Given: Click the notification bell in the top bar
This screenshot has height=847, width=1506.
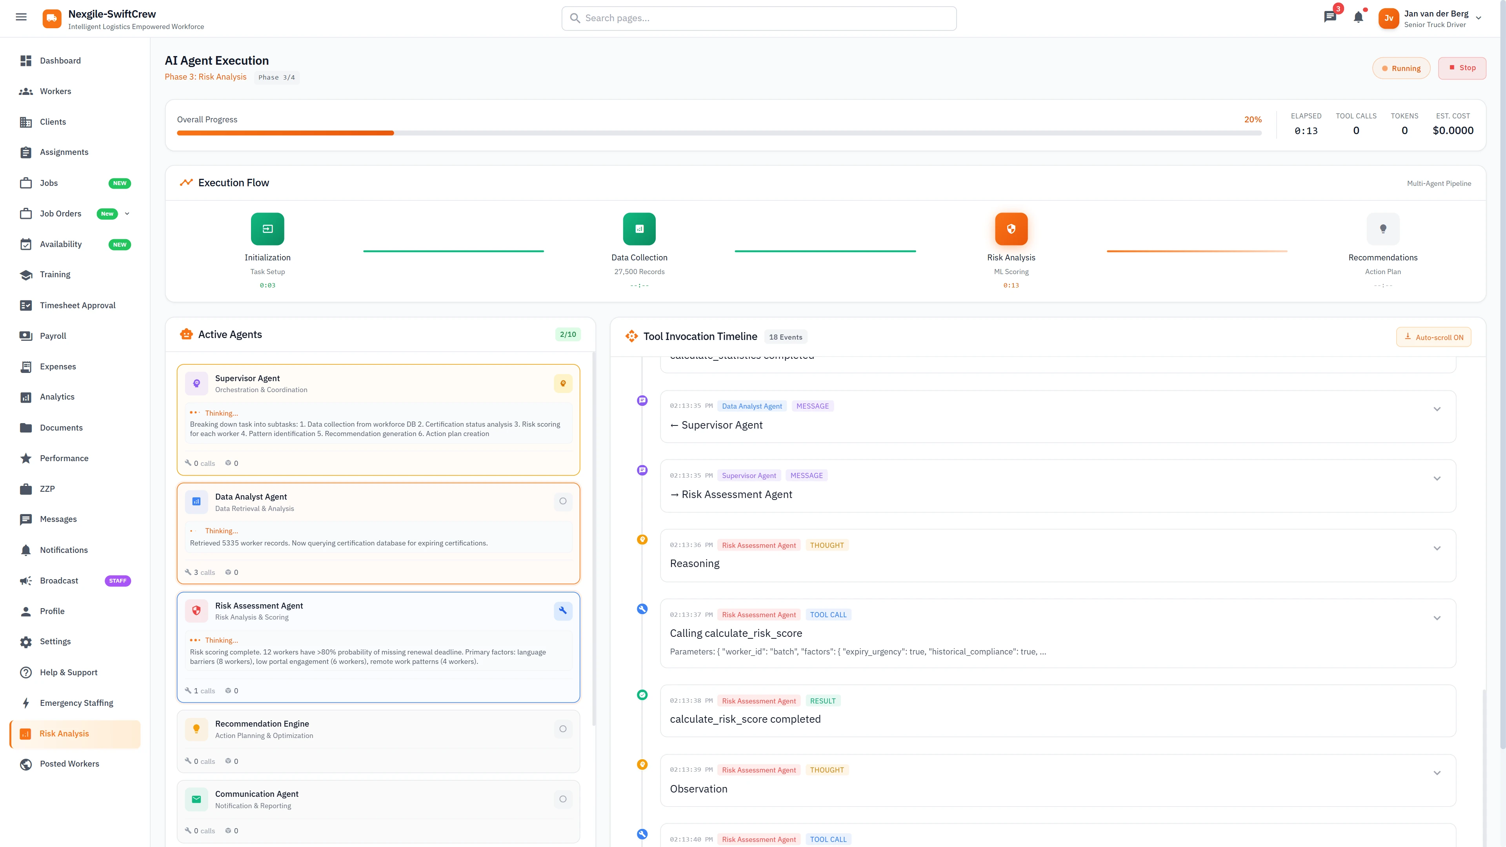Looking at the screenshot, I should pyautogui.click(x=1357, y=17).
